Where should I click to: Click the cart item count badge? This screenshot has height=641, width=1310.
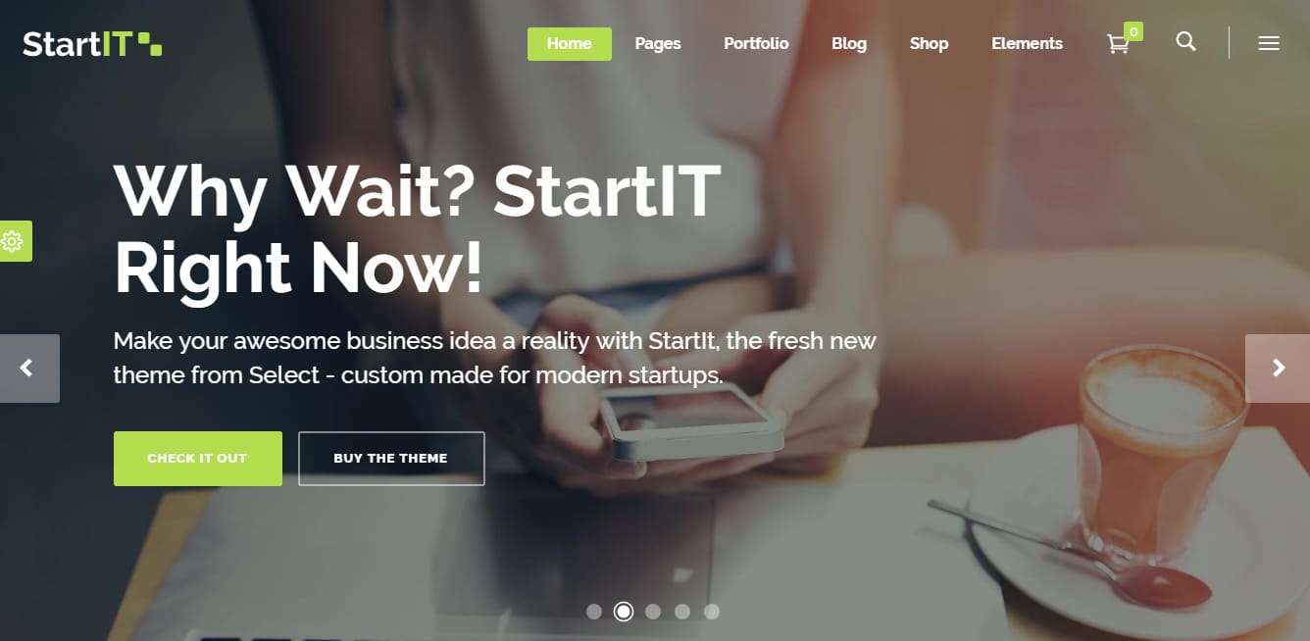pyautogui.click(x=1134, y=31)
